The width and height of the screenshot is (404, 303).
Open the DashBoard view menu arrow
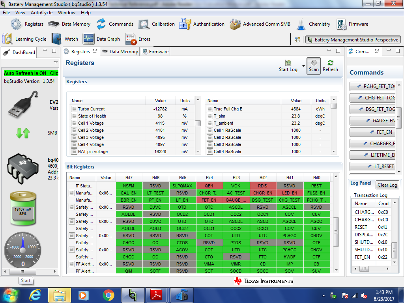(55, 62)
